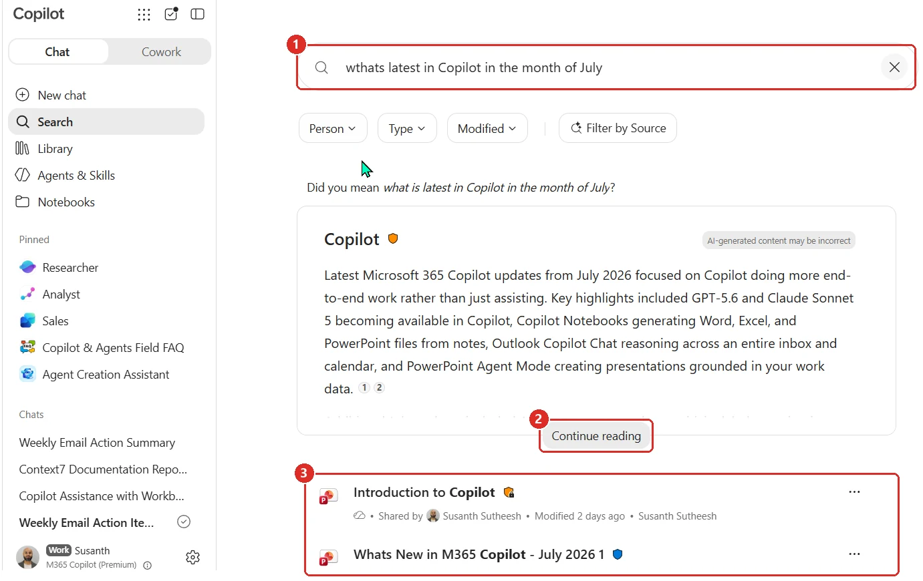
Task: Click check circle icon on Weekly Email Action Ite chat
Action: 184,522
